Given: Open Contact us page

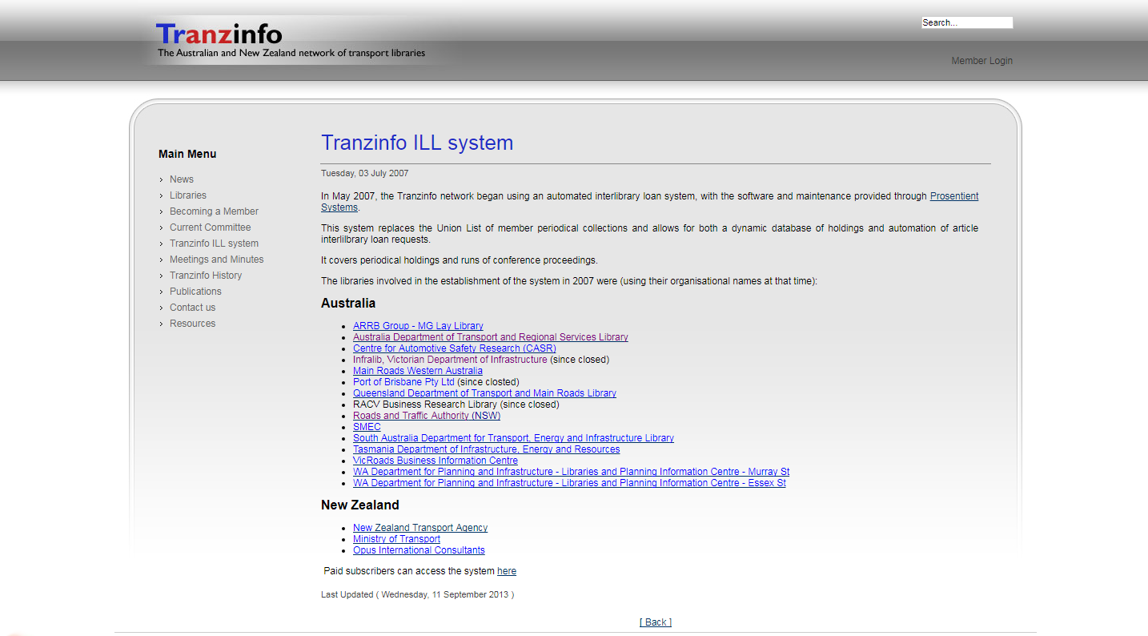Looking at the screenshot, I should pos(192,308).
